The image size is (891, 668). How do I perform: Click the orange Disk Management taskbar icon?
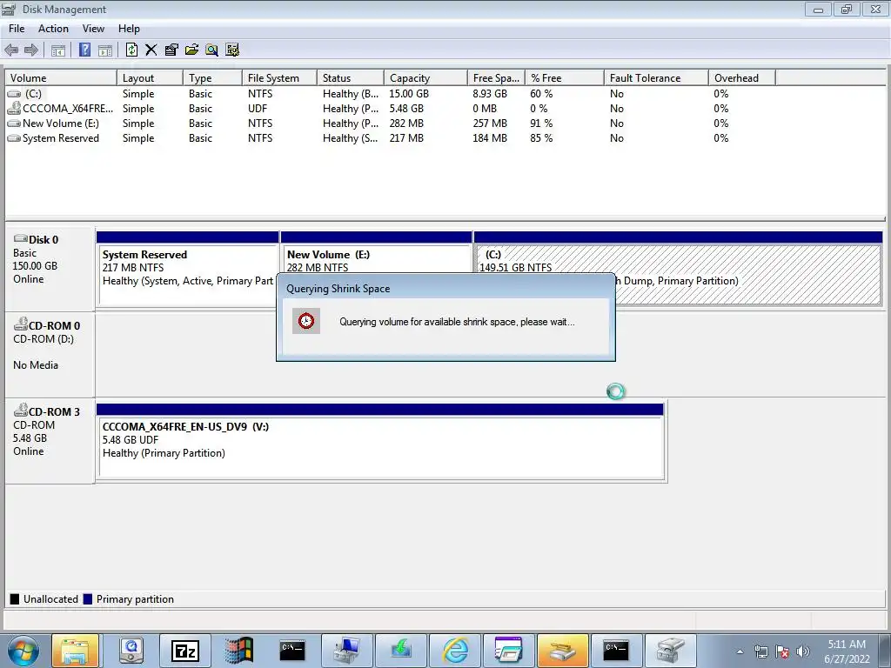562,651
